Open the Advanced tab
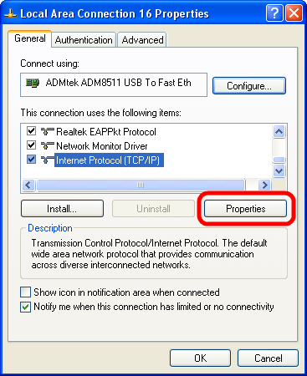 click(x=142, y=40)
